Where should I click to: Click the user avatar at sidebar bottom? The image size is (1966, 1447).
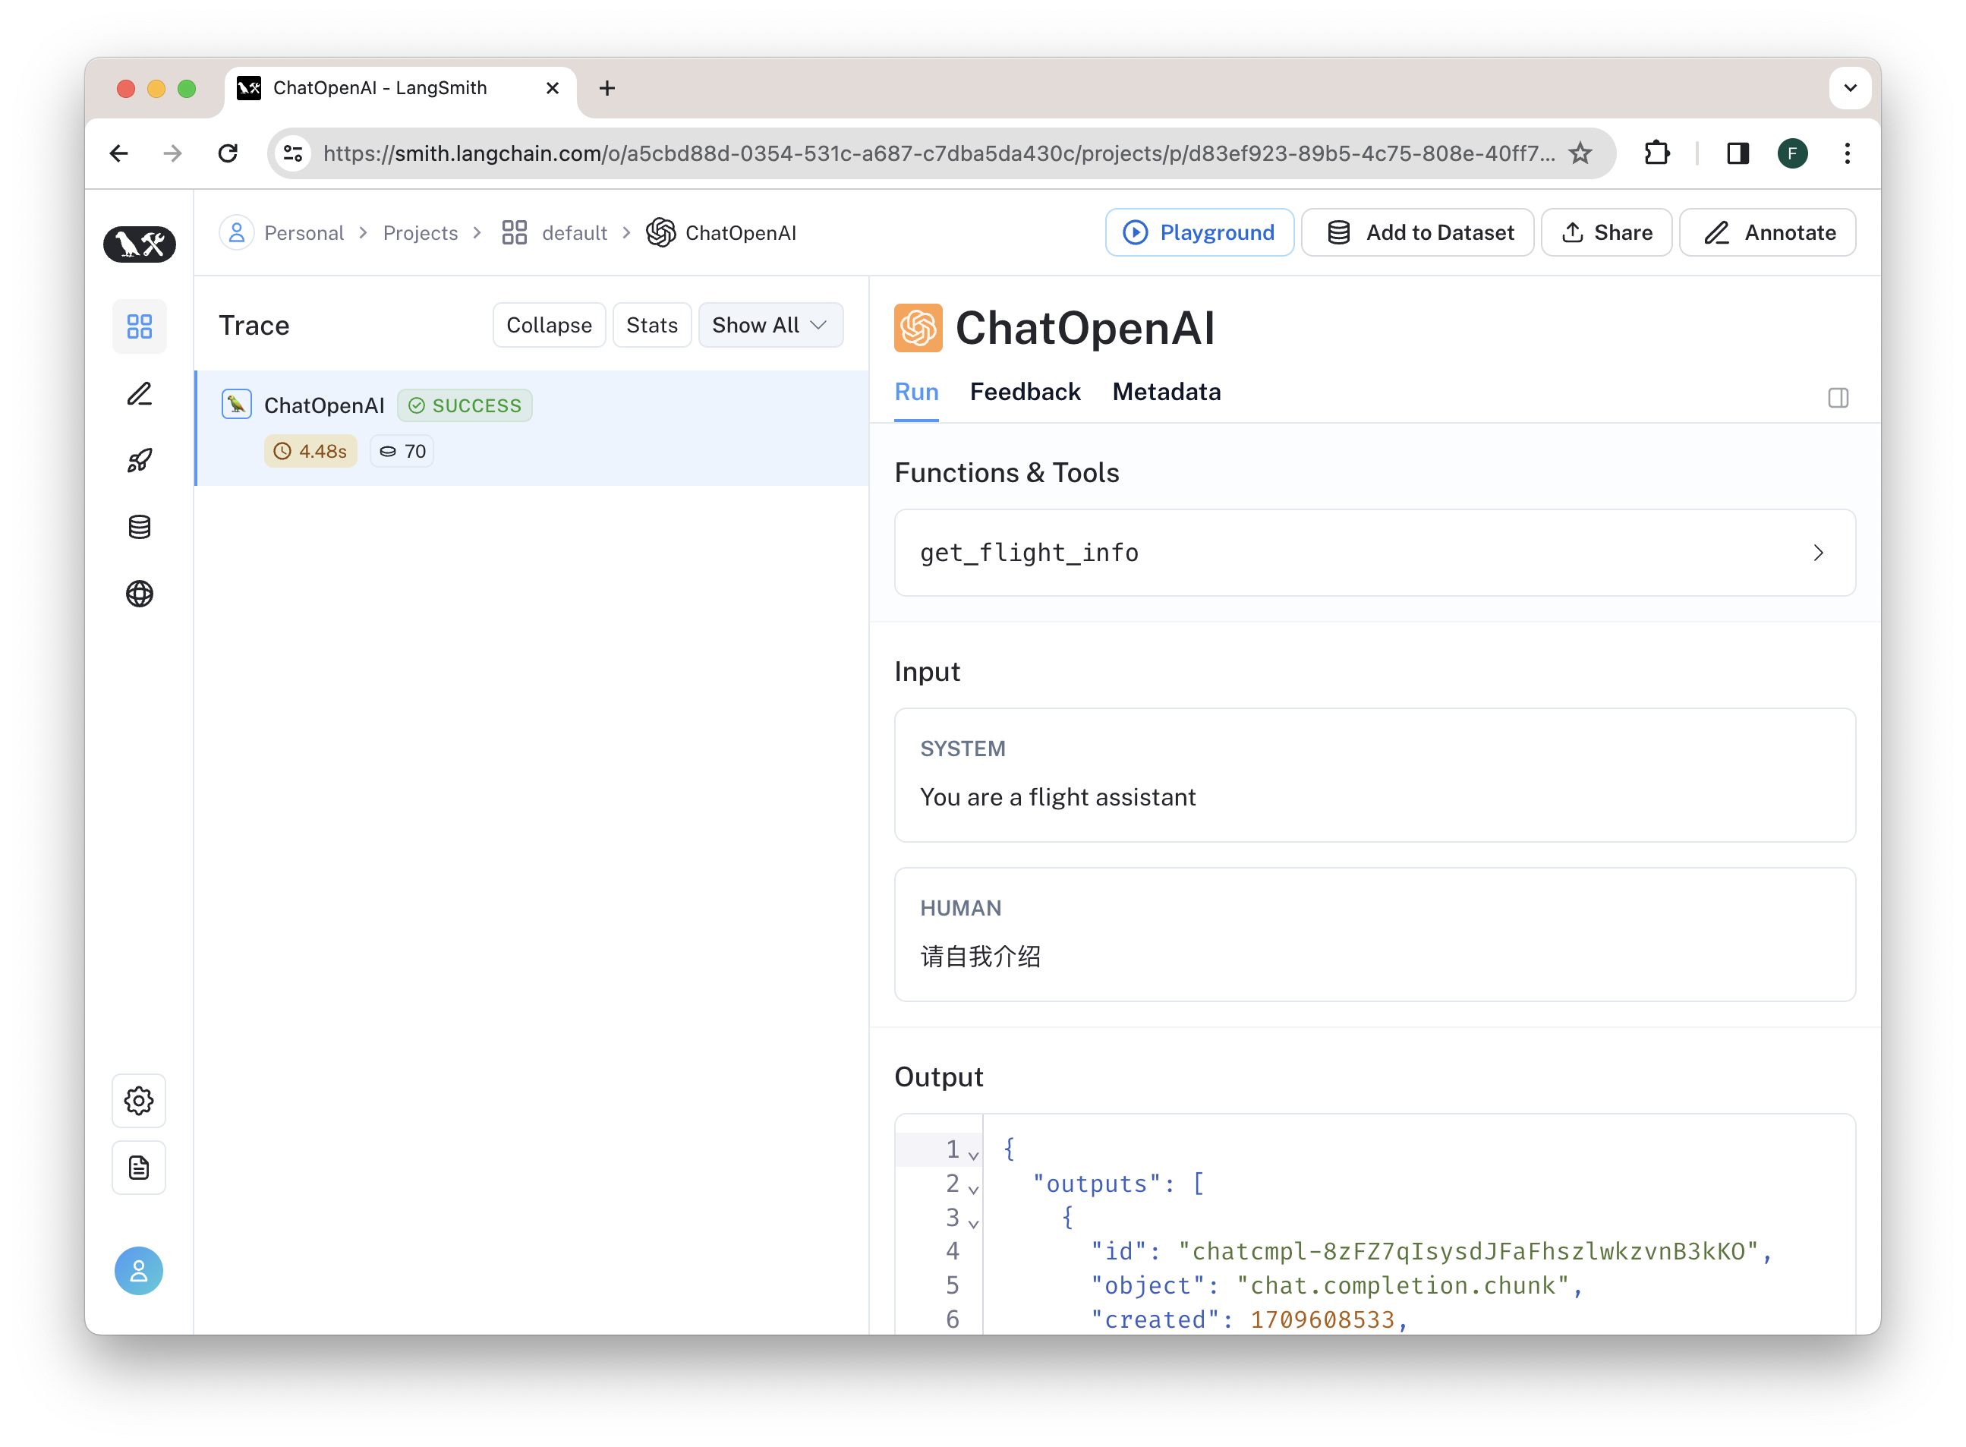(x=139, y=1271)
